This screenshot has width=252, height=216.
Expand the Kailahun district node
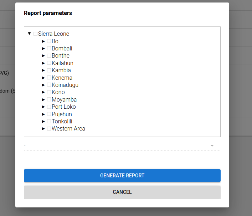43,63
